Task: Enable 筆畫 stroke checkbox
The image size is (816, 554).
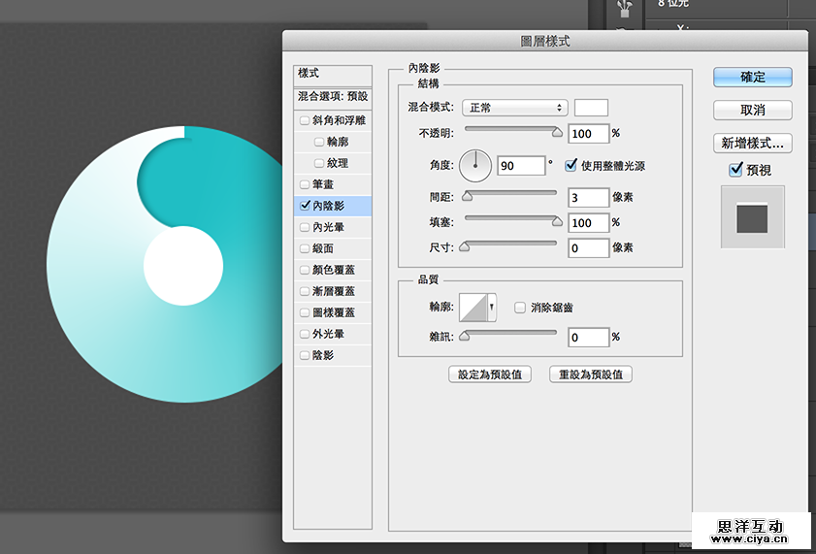Action: pyautogui.click(x=305, y=184)
